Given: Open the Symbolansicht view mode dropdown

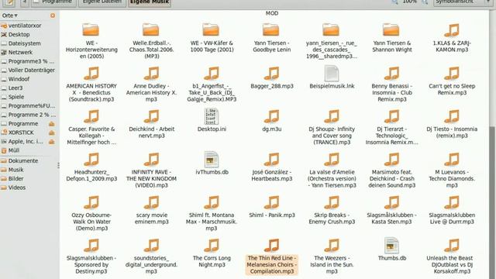Looking at the screenshot, I should 463,2.
